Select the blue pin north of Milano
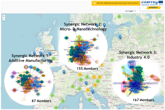This screenshot has width=165, height=110. pyautogui.click(x=86, y=83)
